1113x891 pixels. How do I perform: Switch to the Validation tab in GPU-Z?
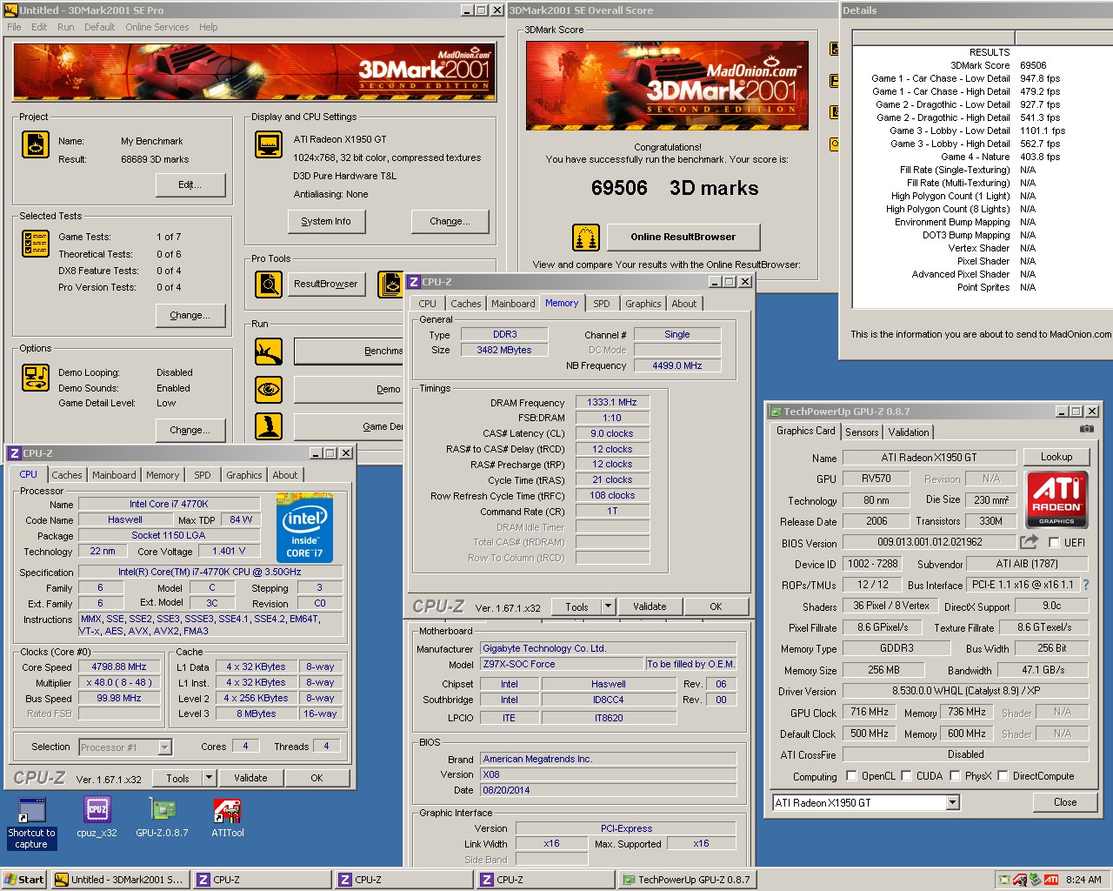(909, 432)
